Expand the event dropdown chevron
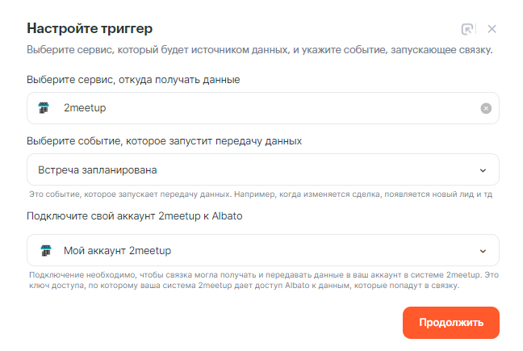523x351 pixels. tap(483, 170)
